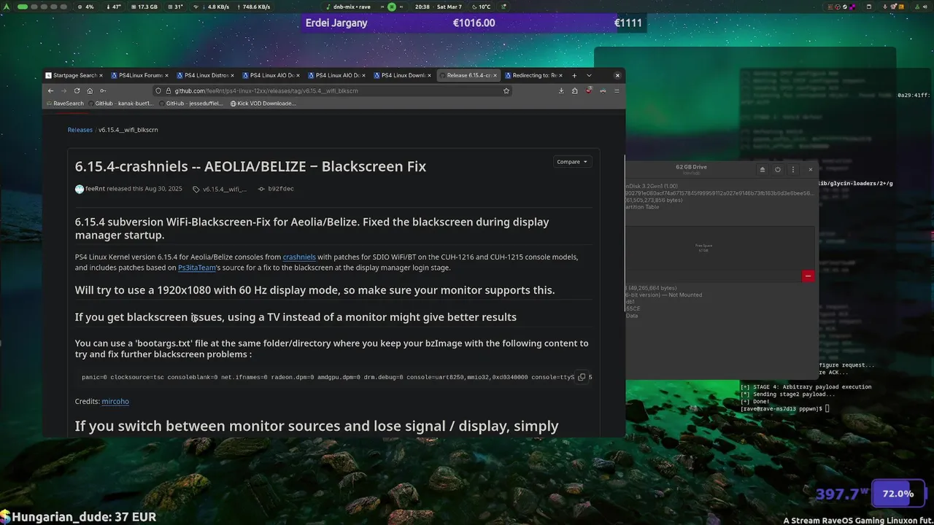Click the red minus delete partition button
Viewport: 934px width, 525px height.
808,276
